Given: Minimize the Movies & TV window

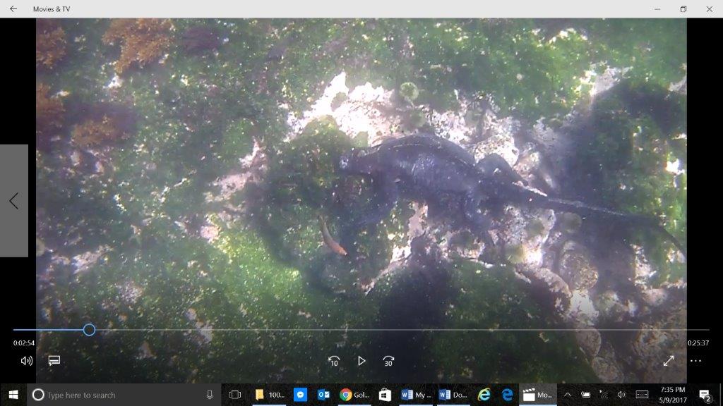Looking at the screenshot, I should click(657, 8).
